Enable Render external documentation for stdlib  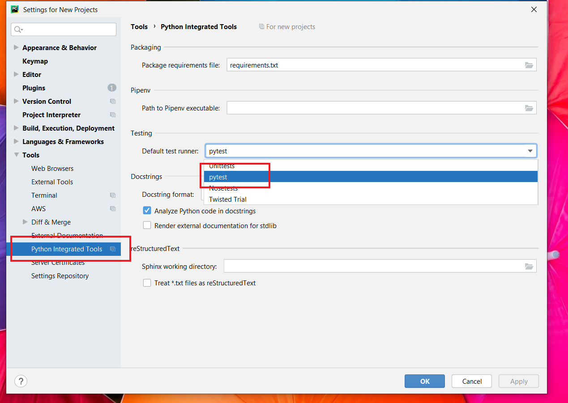tap(147, 226)
